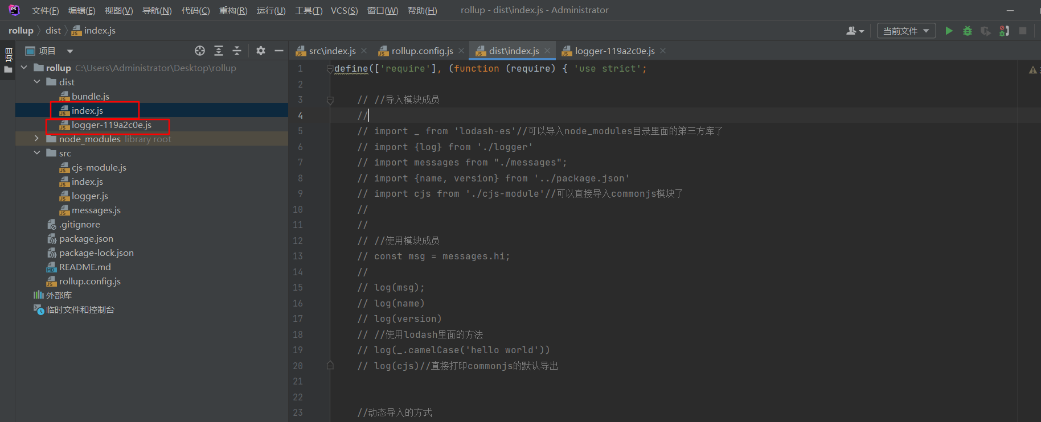Click the Git/VCS update icon in toolbar

click(x=1004, y=31)
